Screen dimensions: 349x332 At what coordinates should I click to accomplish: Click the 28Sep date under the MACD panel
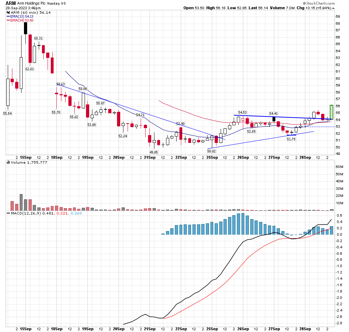[305, 329]
